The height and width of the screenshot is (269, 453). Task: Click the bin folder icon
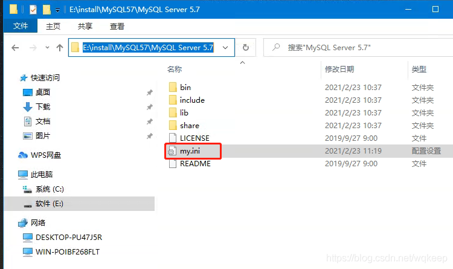[x=173, y=87]
